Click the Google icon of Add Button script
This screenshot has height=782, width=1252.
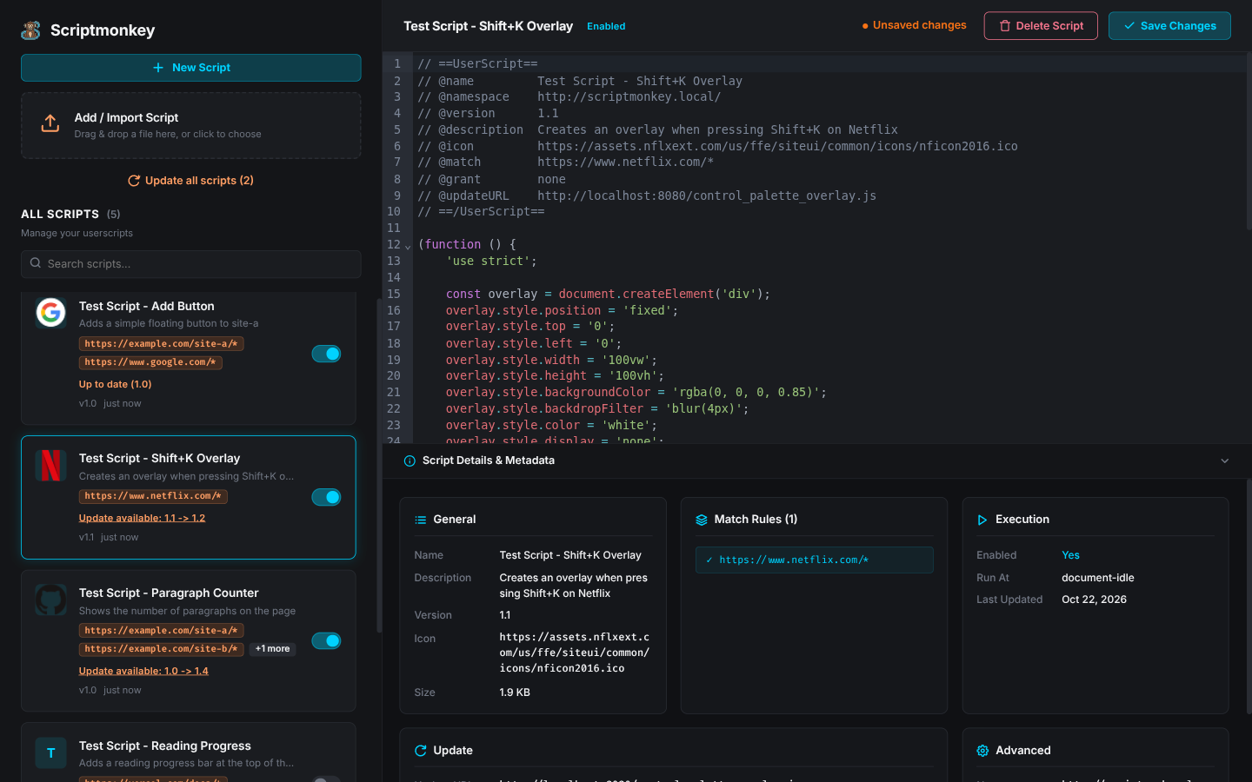(50, 313)
